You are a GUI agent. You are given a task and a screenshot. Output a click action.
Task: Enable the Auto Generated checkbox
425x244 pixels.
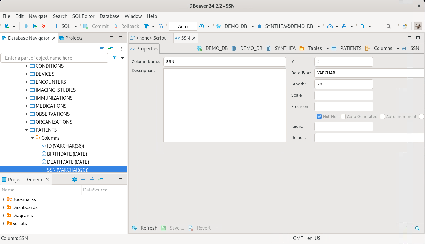pyautogui.click(x=343, y=117)
